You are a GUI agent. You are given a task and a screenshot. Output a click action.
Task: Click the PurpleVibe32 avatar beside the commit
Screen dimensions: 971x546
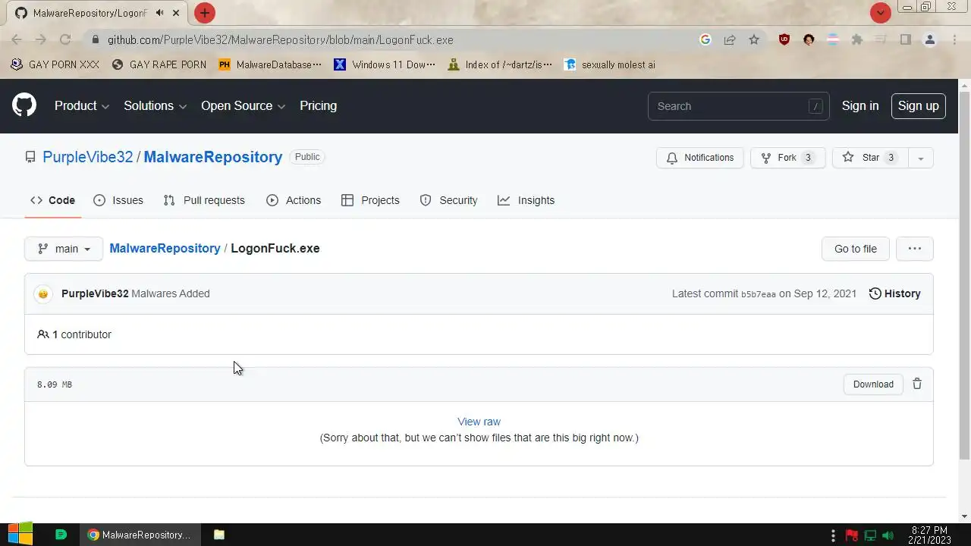(43, 293)
